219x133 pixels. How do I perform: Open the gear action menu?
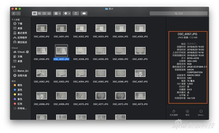coord(67,14)
